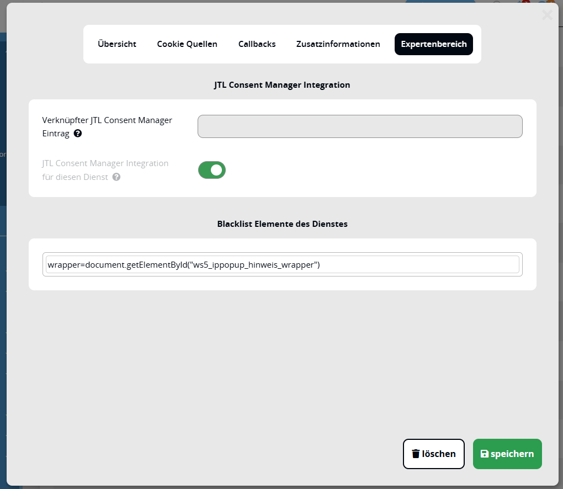
Task: Close the dialog with the X icon
Action: pos(547,15)
